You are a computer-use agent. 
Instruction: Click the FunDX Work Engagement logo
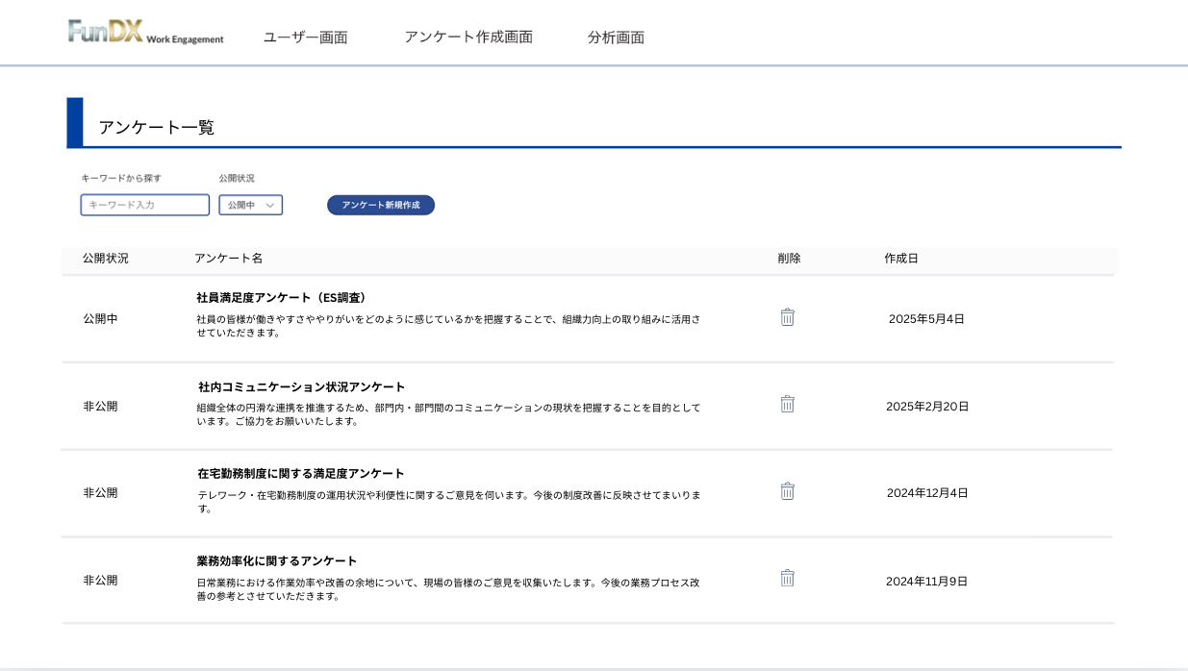[x=145, y=33]
